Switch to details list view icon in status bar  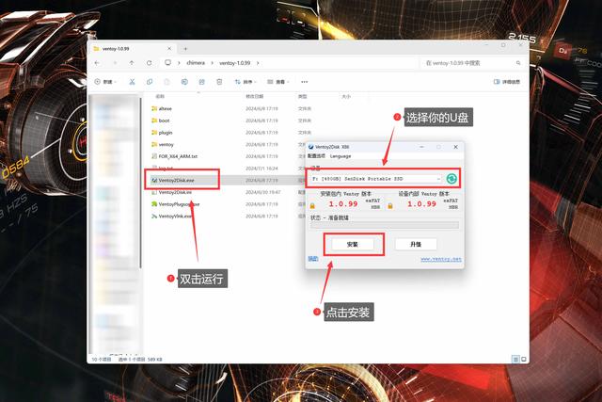click(x=516, y=360)
